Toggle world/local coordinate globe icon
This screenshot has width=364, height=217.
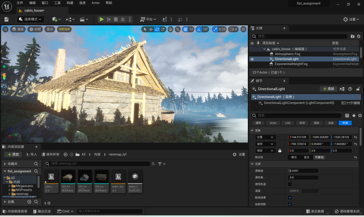[x=171, y=29]
